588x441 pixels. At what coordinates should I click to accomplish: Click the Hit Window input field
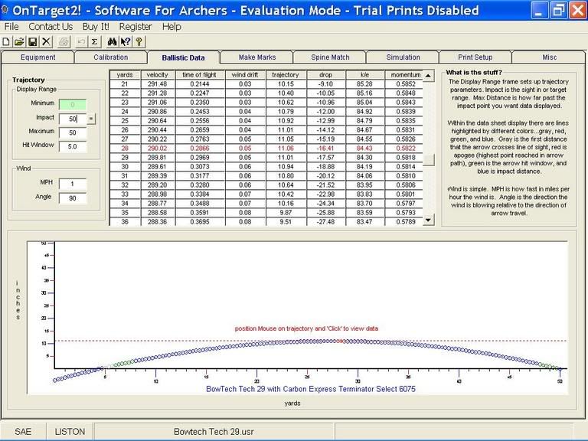point(73,147)
